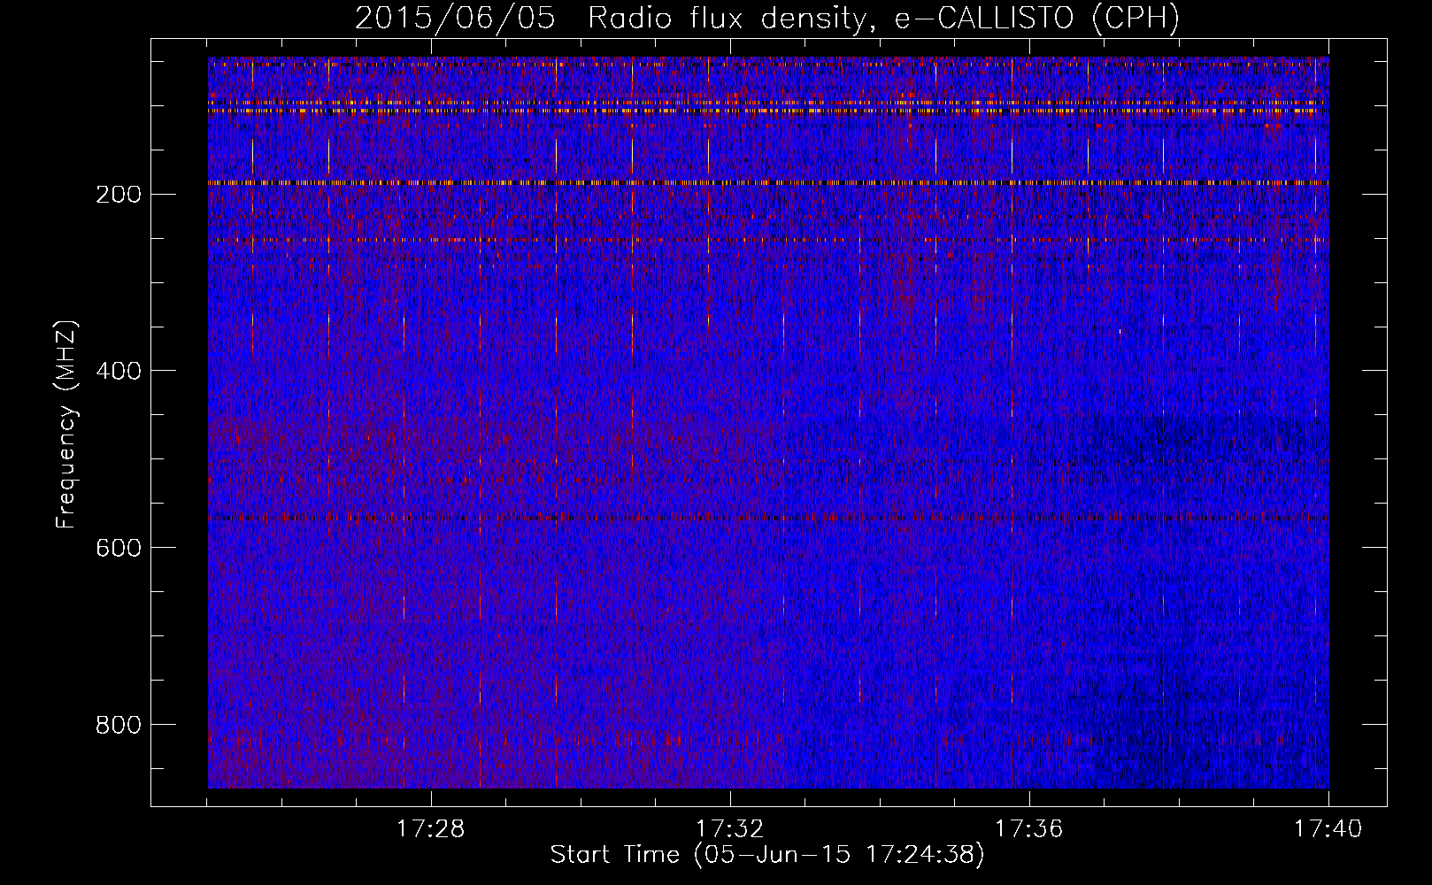
Task: Click the "Start Time (05-Jun-15 17:24:38)" axis label
Action: coord(767,855)
